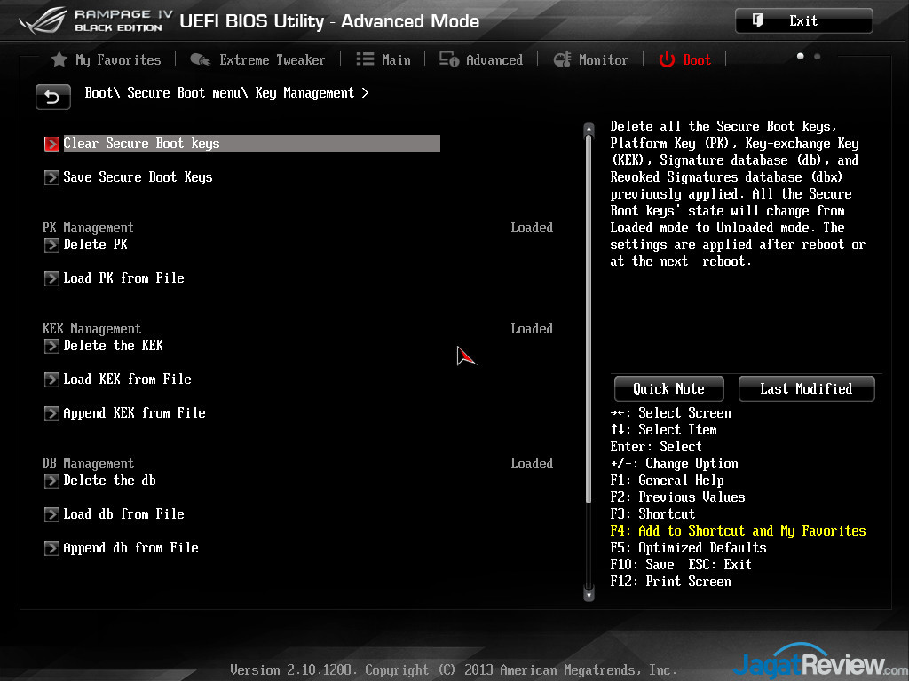Image resolution: width=909 pixels, height=681 pixels.
Task: Click the Main tab list icon
Action: tap(365, 59)
